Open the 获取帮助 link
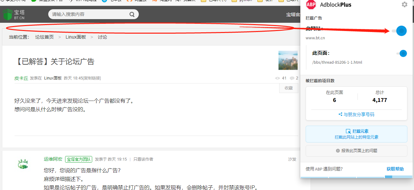 395,169
